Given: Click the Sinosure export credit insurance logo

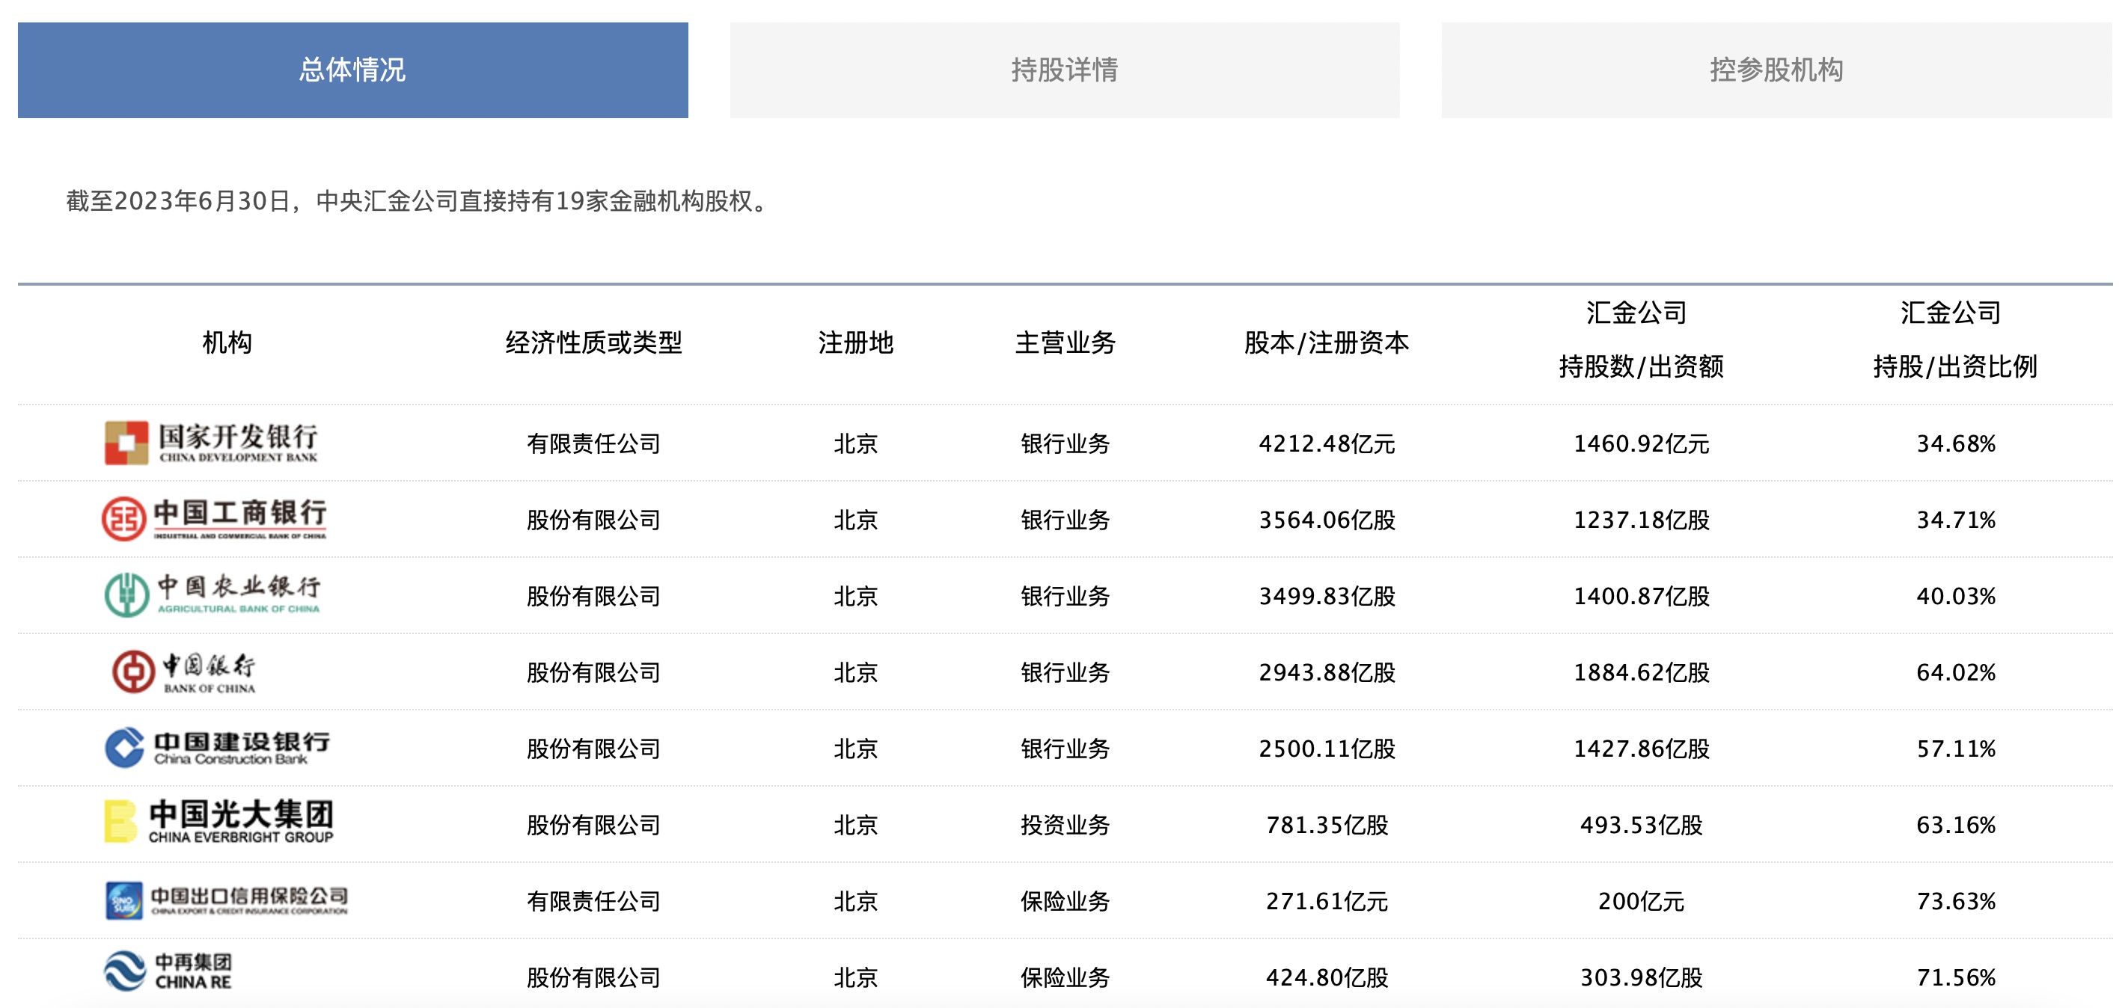Looking at the screenshot, I should pyautogui.click(x=227, y=900).
